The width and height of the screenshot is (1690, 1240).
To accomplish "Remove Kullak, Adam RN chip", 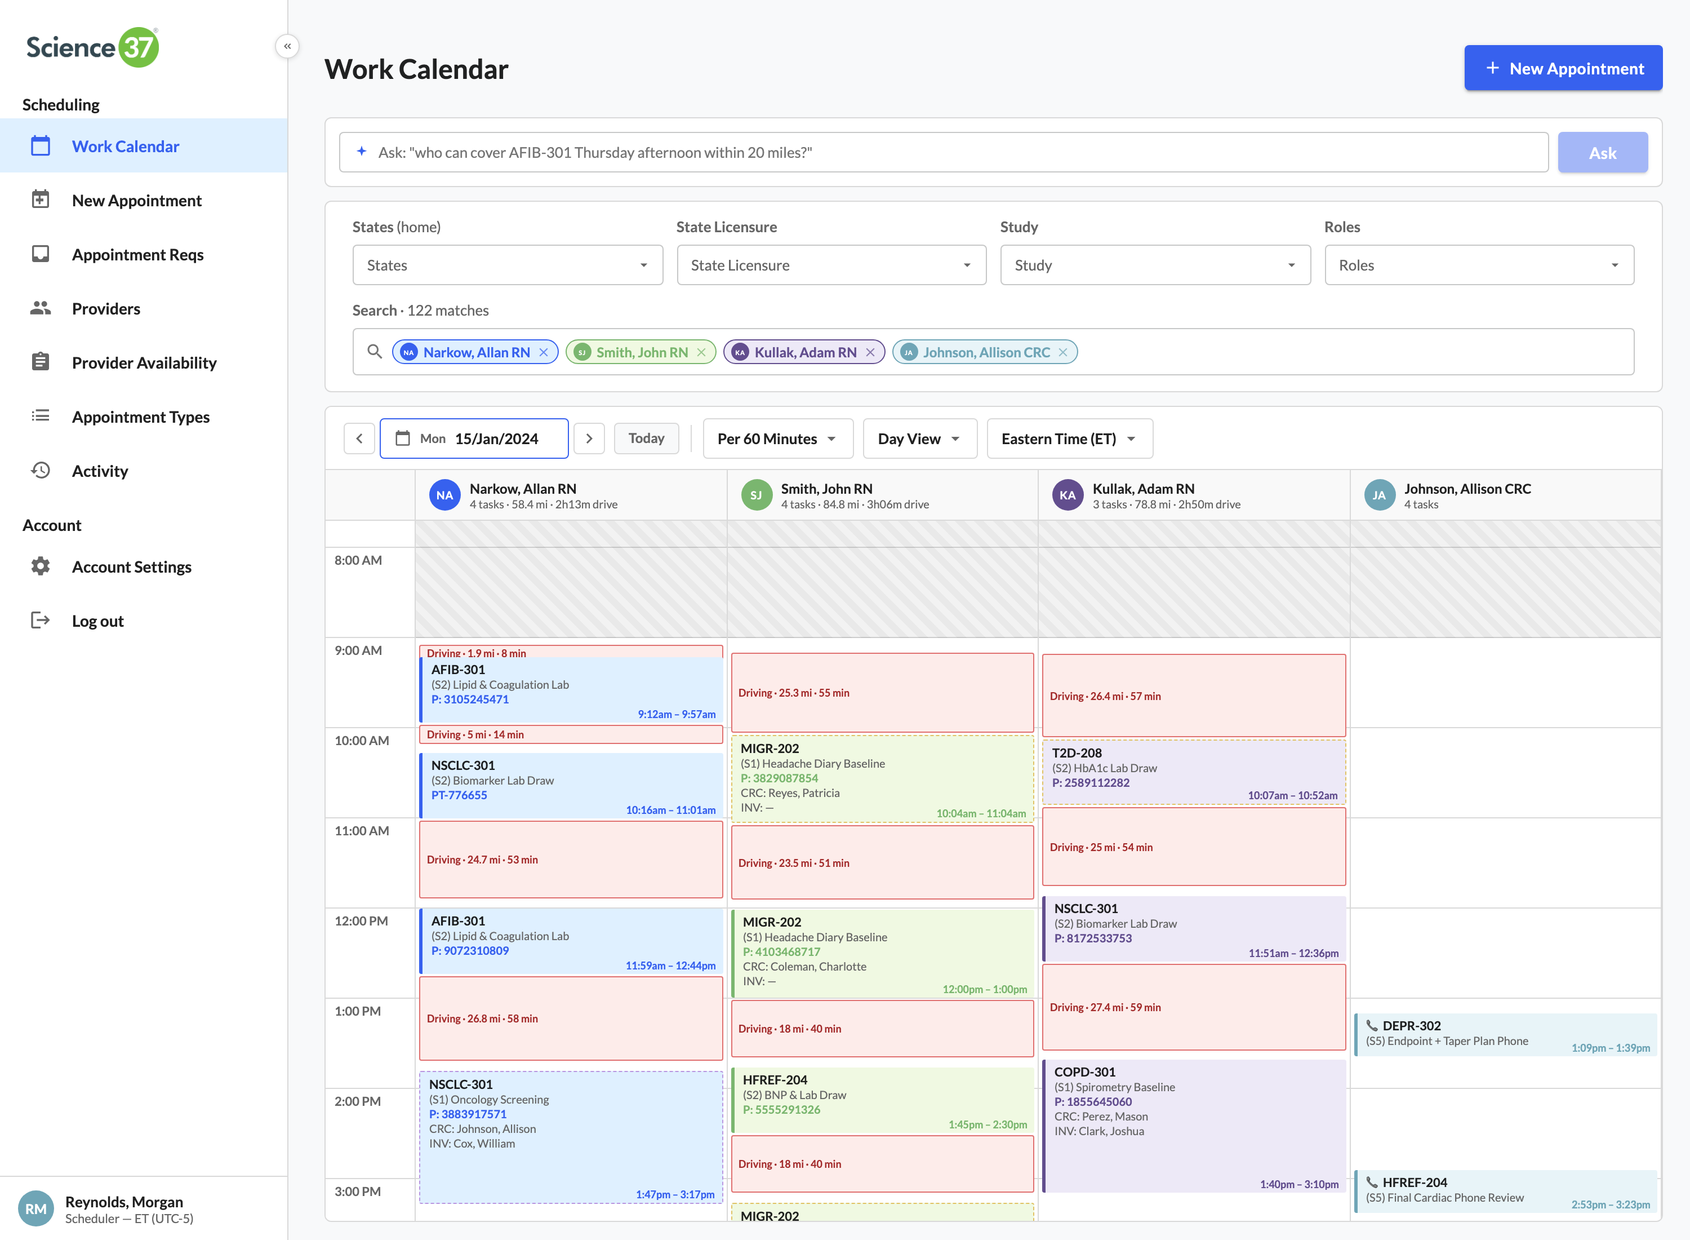I will 870,352.
